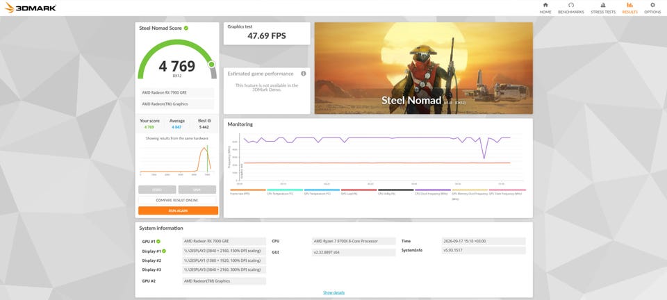Click the AMD Radeon(TM) Graphics row under the score
The height and width of the screenshot is (300, 667).
click(x=177, y=104)
